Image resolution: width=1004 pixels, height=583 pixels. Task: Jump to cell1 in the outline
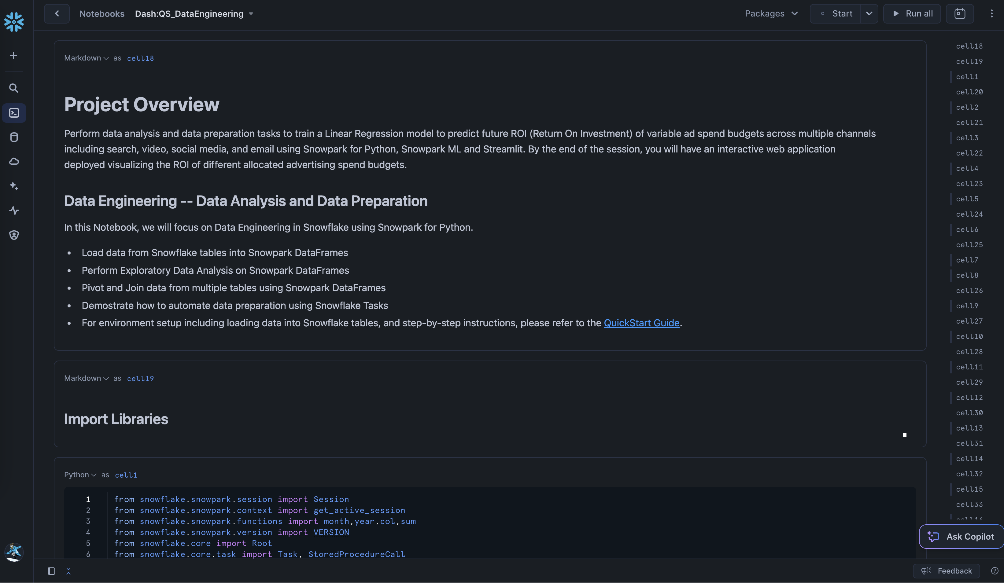tap(967, 76)
